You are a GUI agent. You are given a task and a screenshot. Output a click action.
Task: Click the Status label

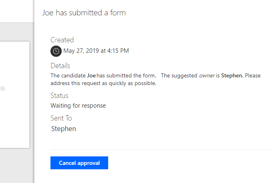pos(59,96)
